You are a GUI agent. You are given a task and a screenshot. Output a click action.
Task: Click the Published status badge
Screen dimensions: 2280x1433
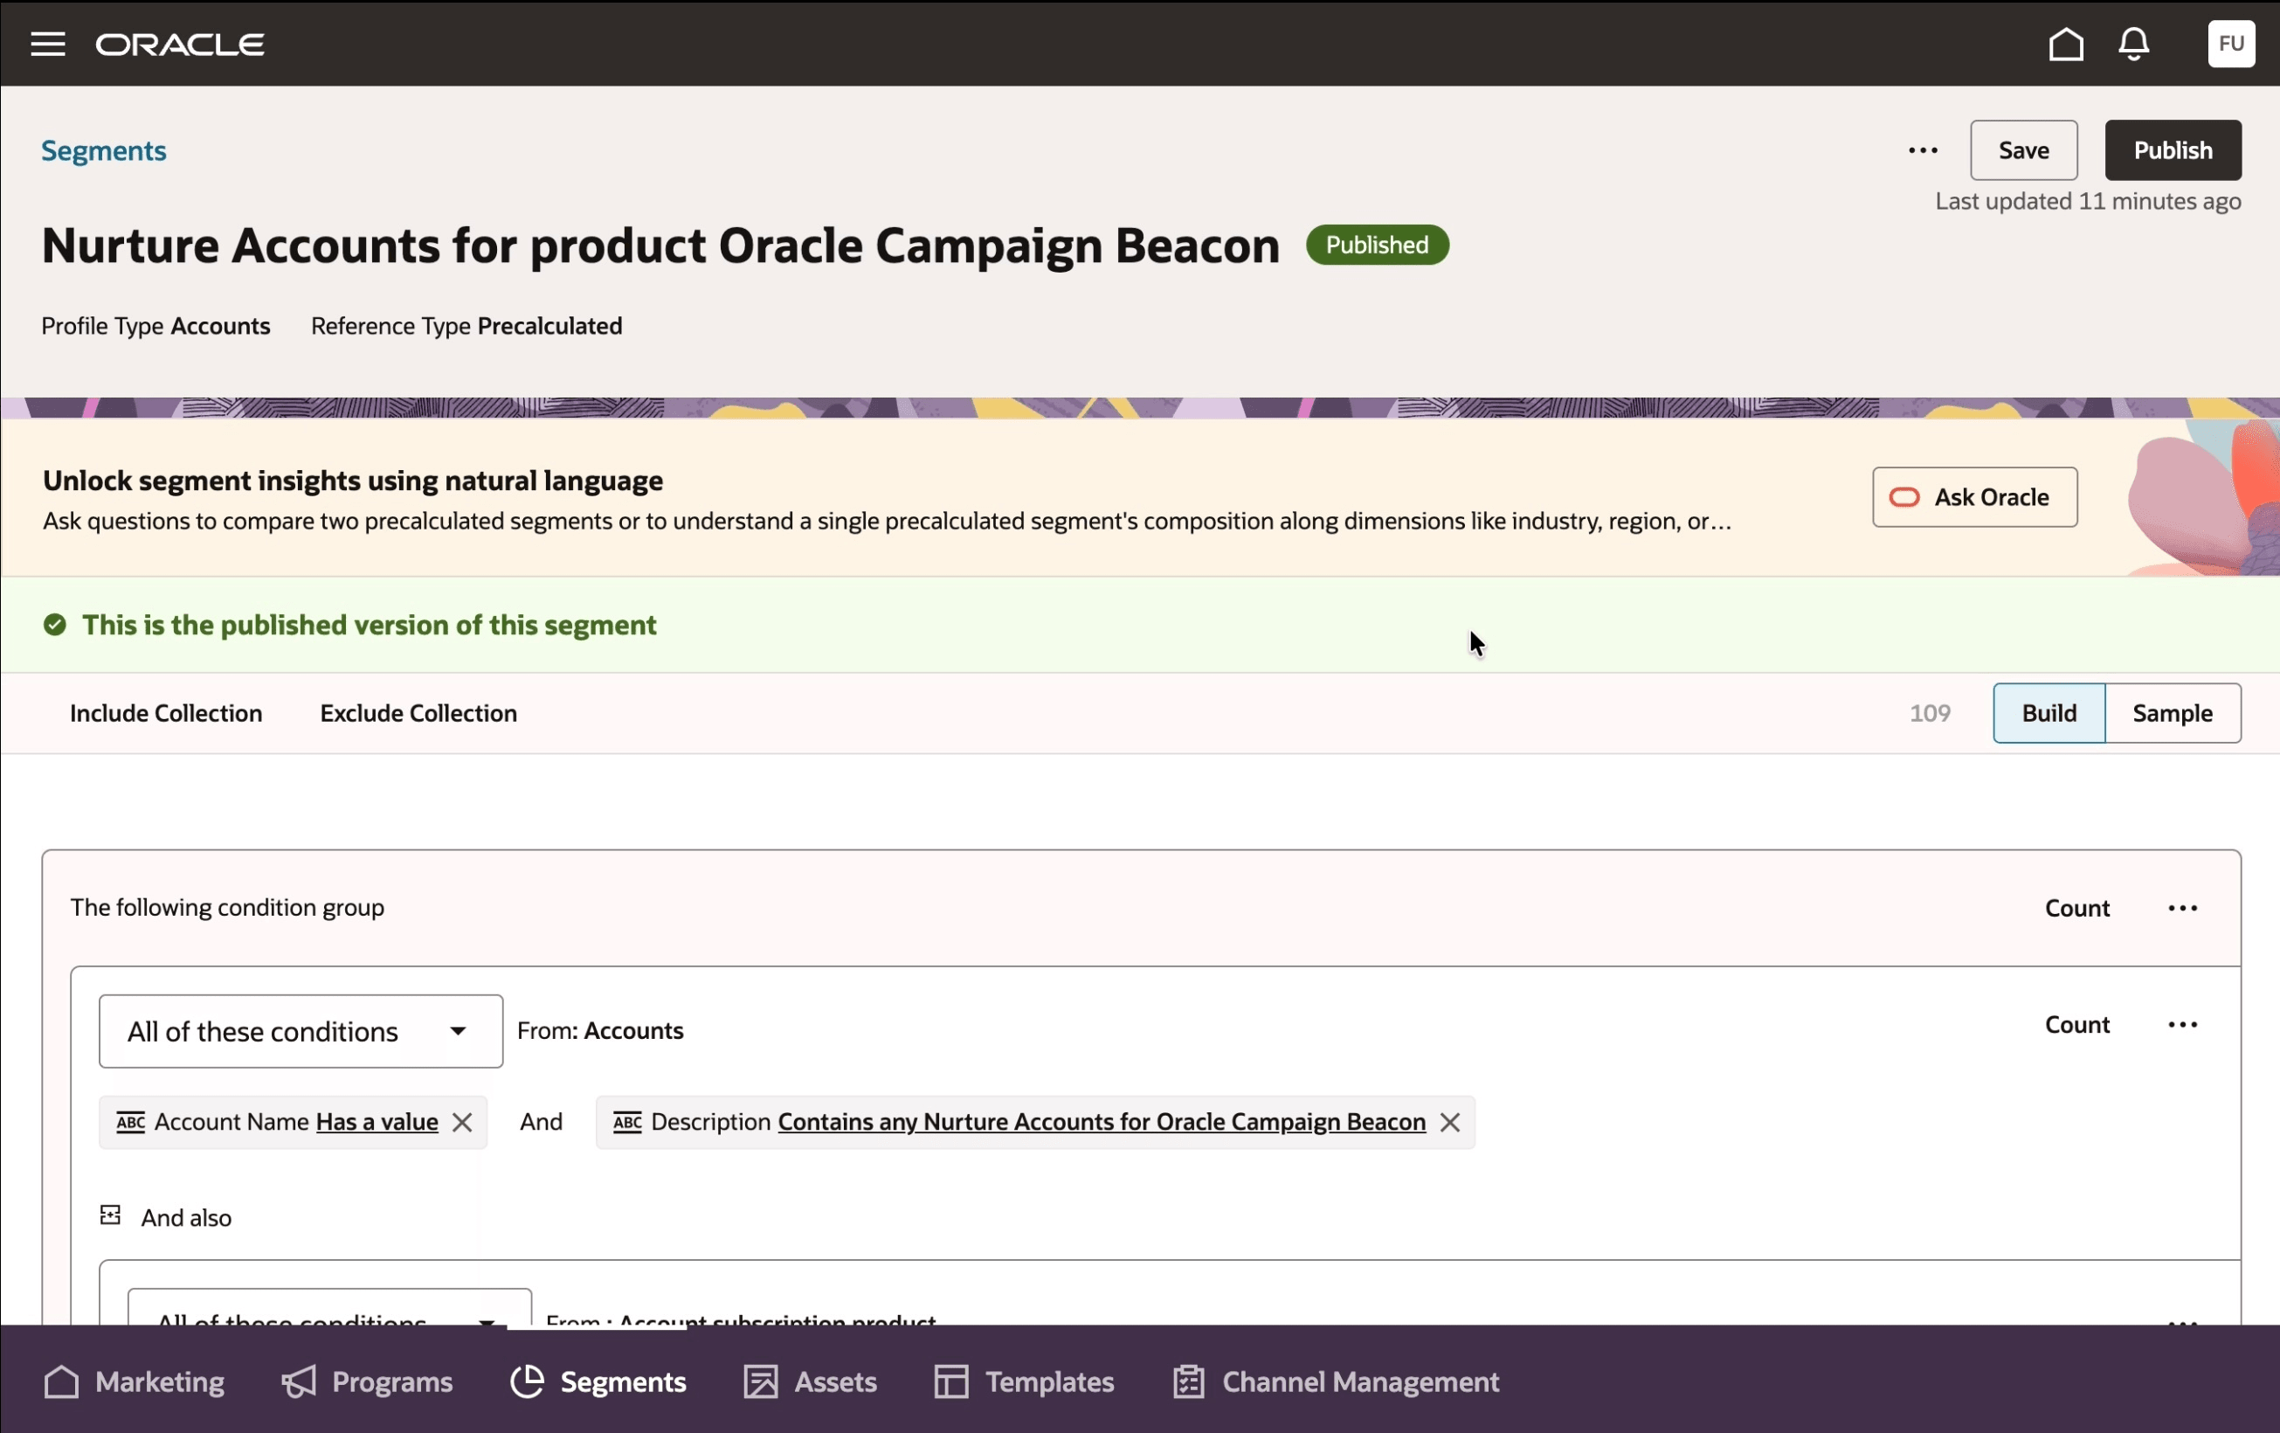pyautogui.click(x=1377, y=246)
